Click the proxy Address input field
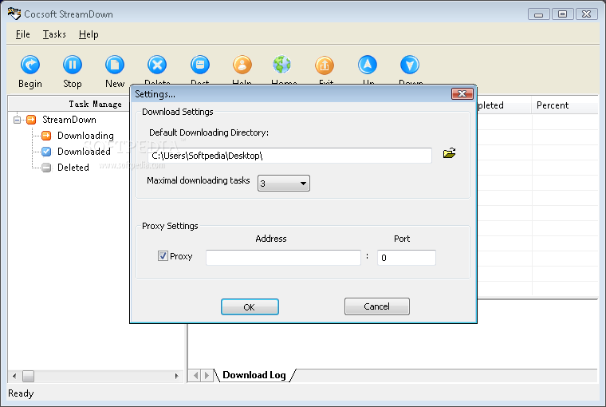The width and height of the screenshot is (606, 407). pos(283,258)
